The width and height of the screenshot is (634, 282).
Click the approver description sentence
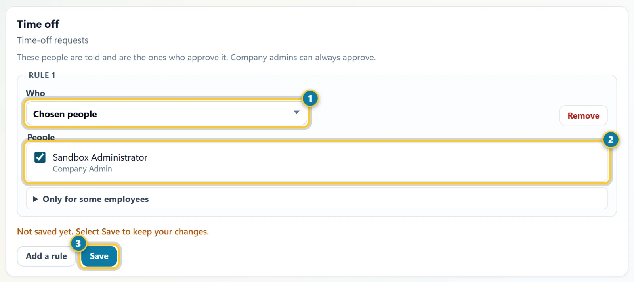coord(196,58)
